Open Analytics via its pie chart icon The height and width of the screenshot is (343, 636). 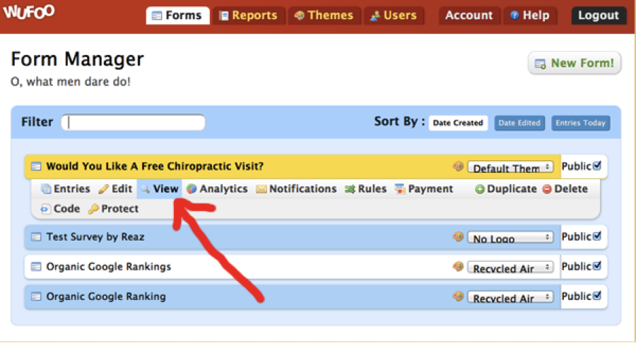point(191,189)
